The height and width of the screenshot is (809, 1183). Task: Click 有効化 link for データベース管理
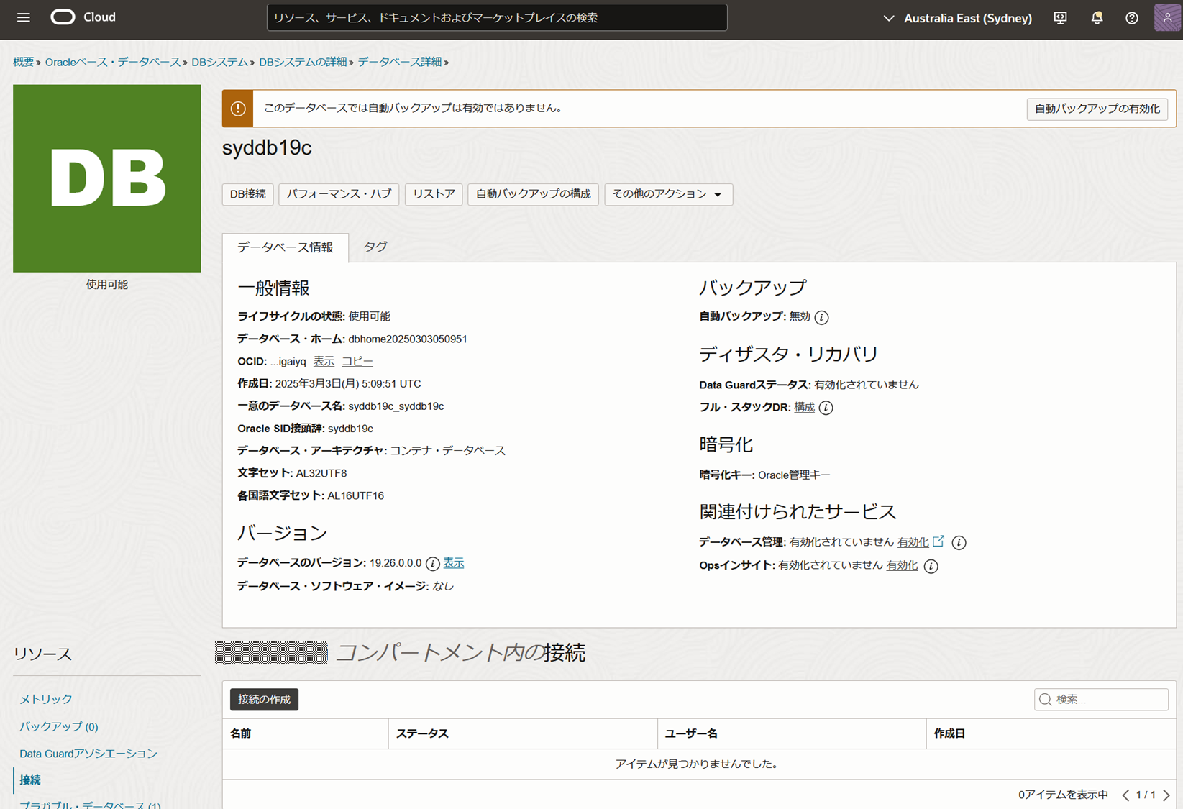(x=913, y=542)
